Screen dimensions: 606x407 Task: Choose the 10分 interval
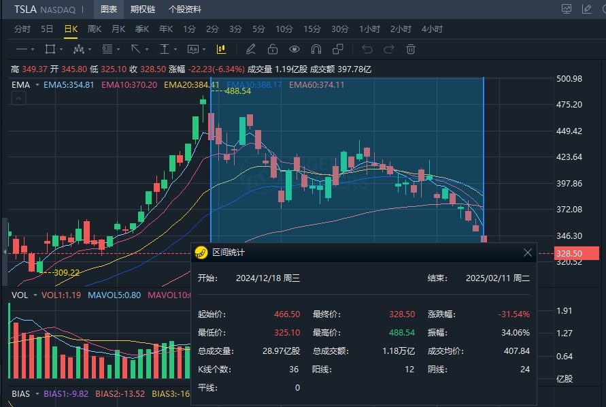(x=284, y=29)
